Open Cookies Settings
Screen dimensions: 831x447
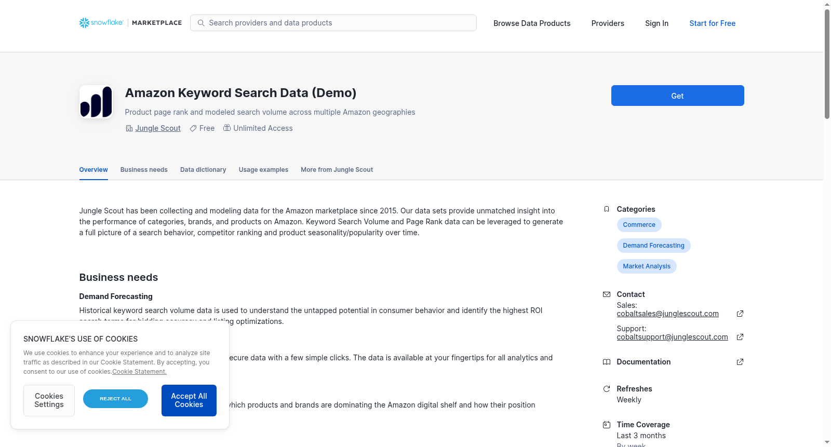[x=49, y=400]
